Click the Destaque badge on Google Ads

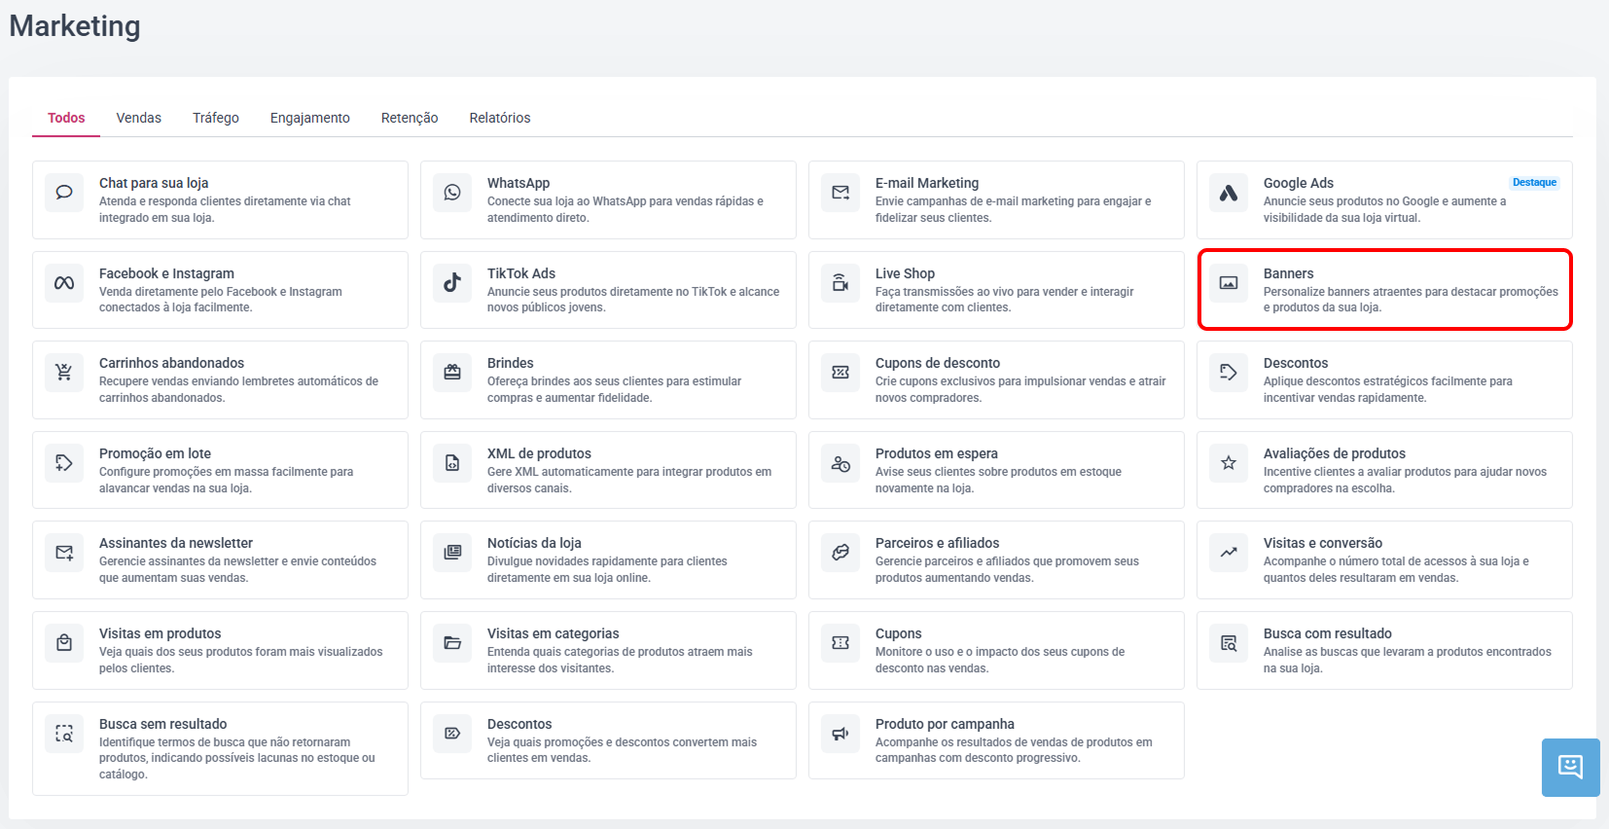pos(1534,182)
